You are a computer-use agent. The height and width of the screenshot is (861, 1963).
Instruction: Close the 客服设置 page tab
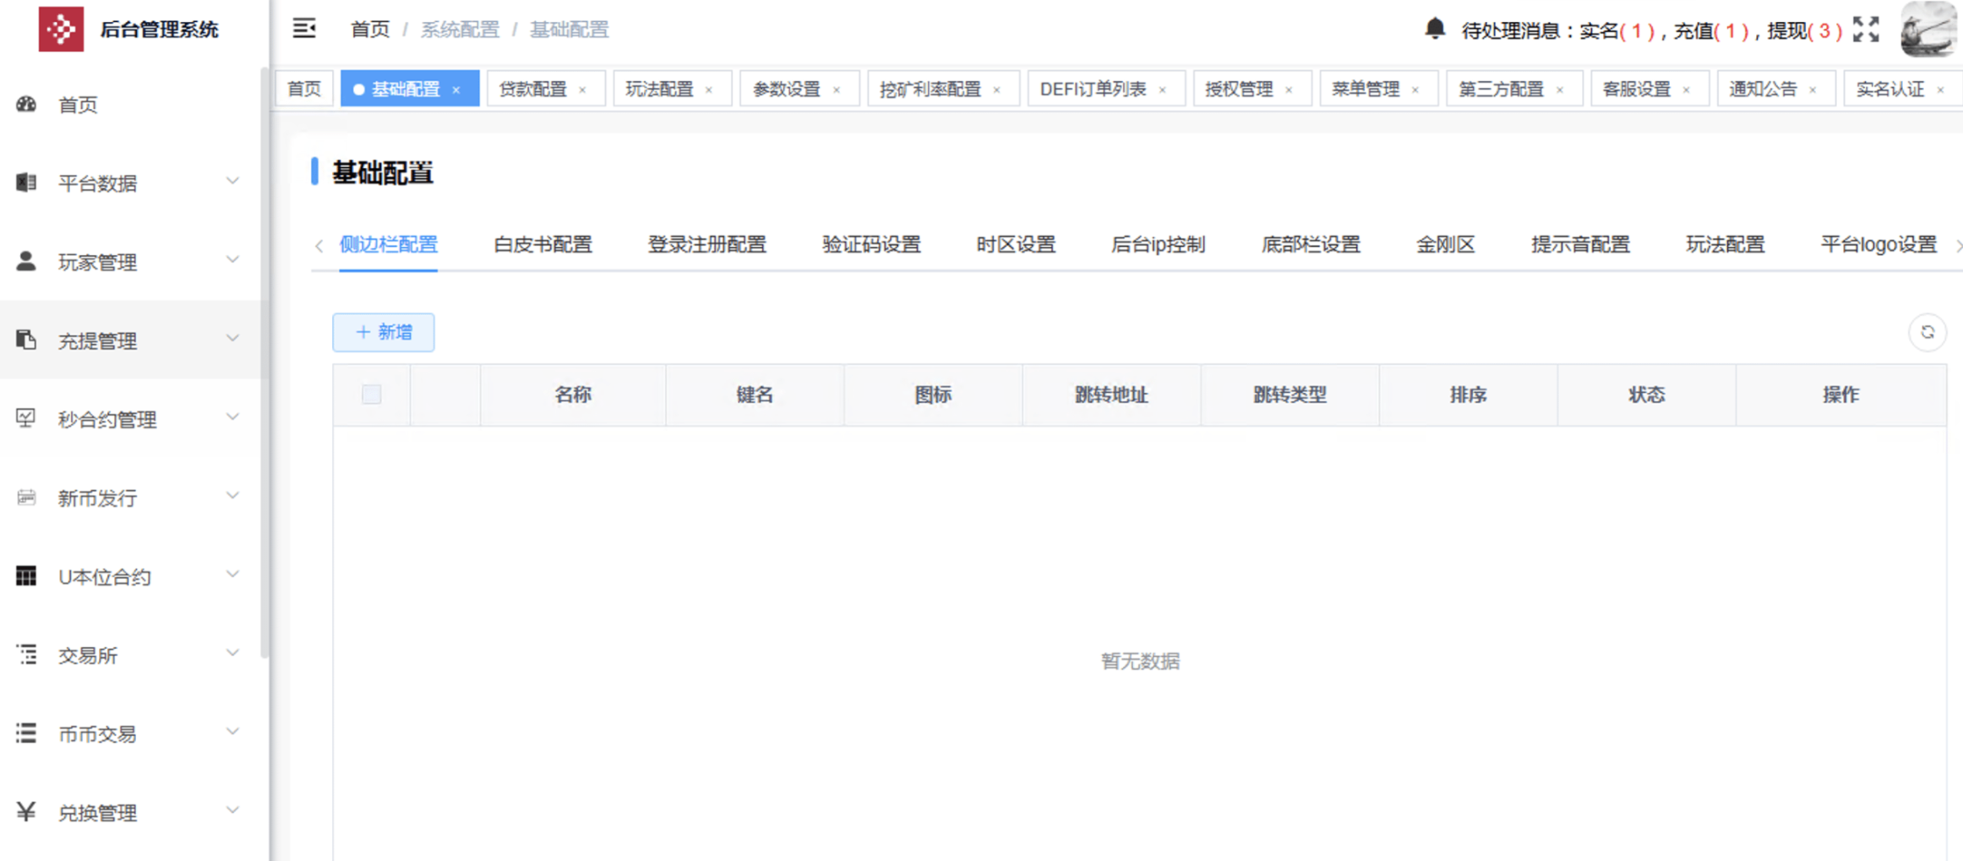click(x=1687, y=90)
